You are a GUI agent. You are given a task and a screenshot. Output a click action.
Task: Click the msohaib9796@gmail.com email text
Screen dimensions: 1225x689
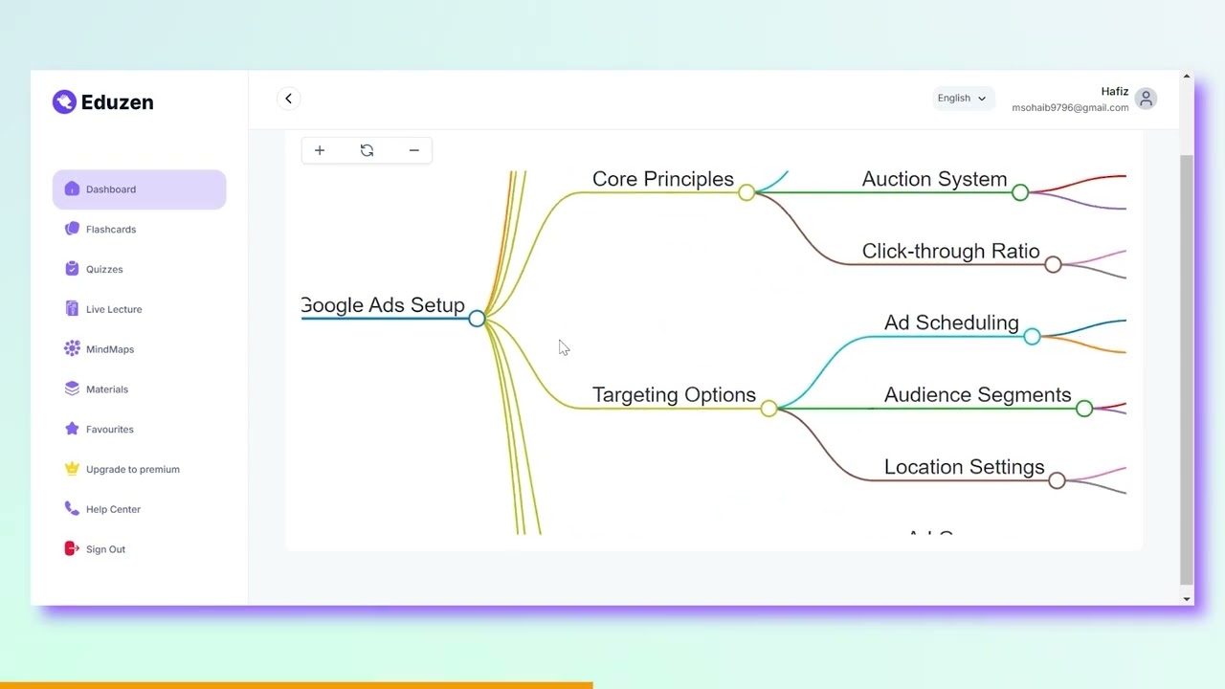[x=1070, y=107]
